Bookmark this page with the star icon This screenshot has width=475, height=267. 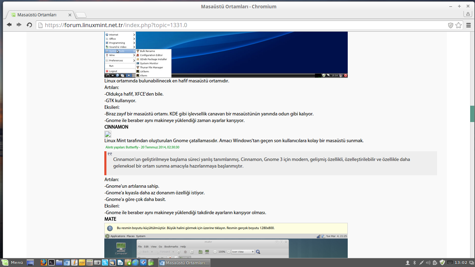459,25
